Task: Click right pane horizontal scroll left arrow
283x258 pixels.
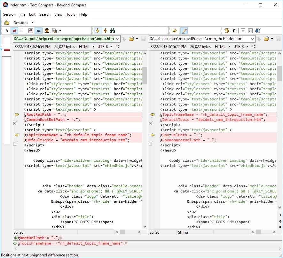Action: (253, 232)
